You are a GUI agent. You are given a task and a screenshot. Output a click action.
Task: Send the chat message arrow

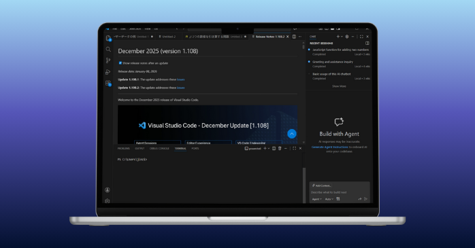(366, 199)
